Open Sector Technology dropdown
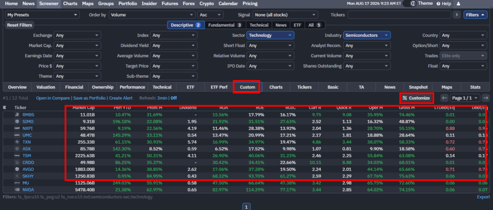 tap(271, 36)
